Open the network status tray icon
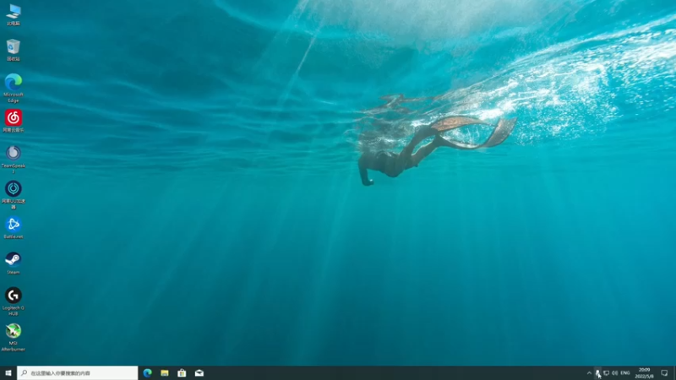This screenshot has height=380, width=676. coord(606,373)
